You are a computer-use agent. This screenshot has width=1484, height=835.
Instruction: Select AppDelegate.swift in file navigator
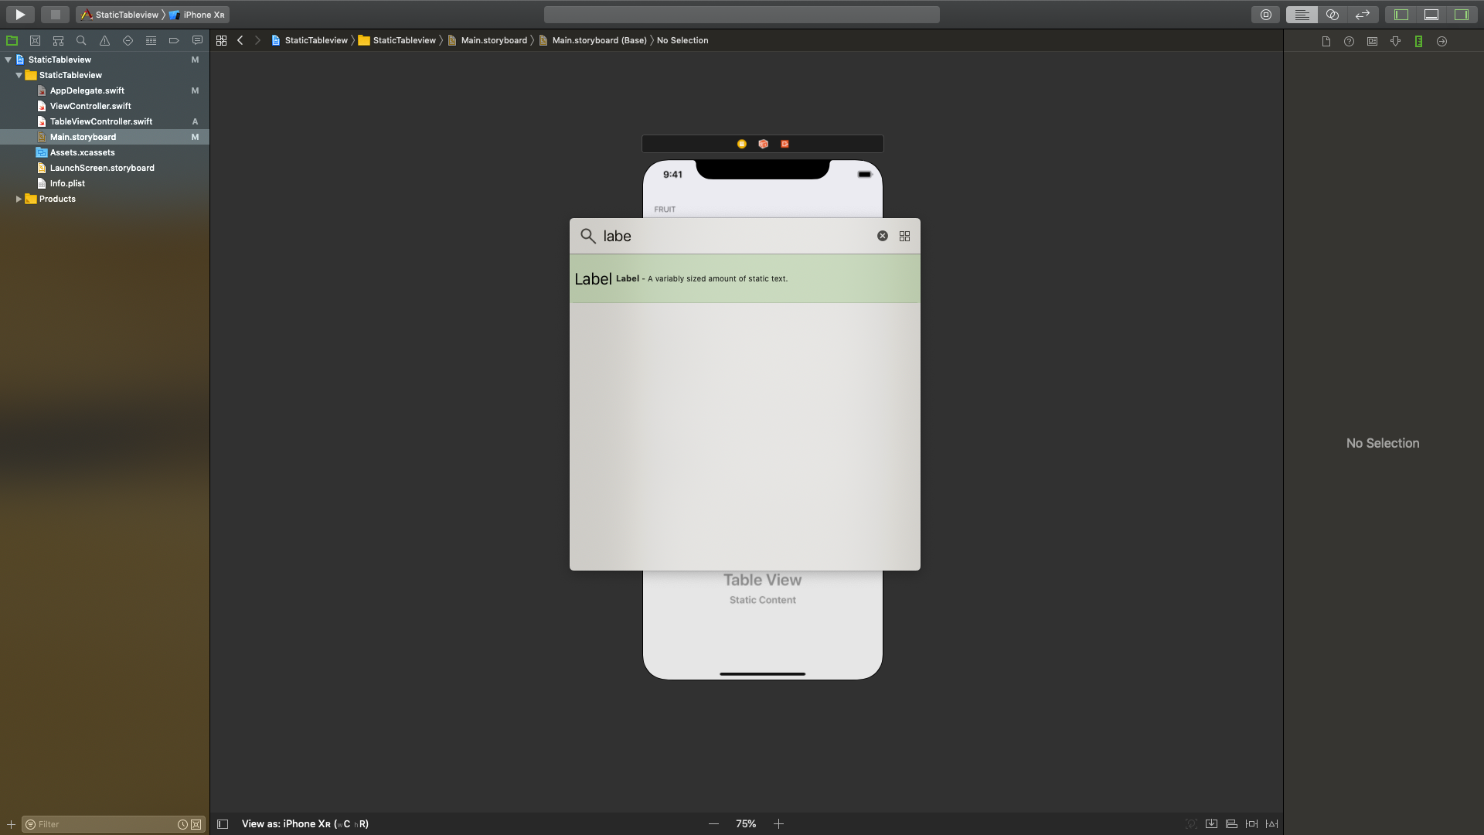point(87,90)
